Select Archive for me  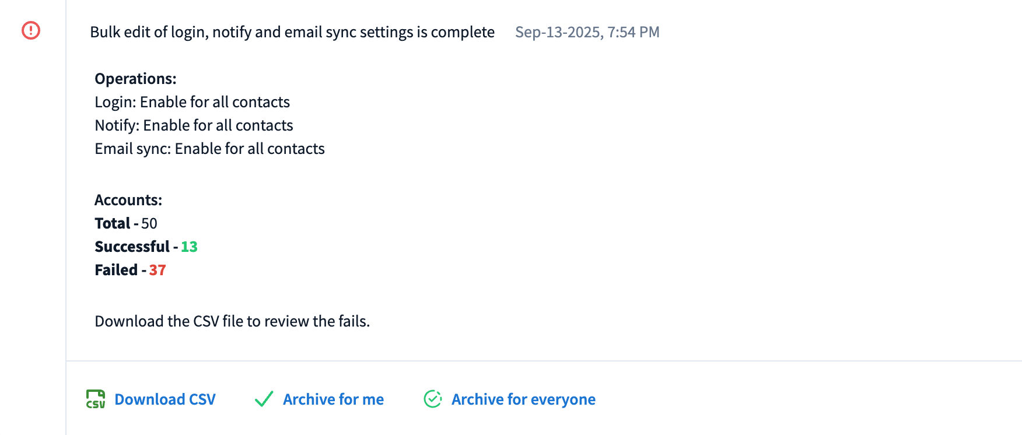click(333, 399)
